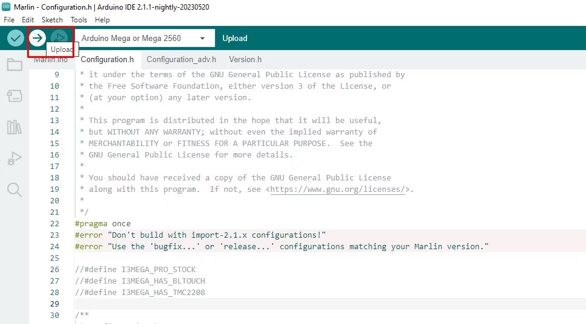Click the 'MERCHANTABILITY or FITNESS' comment line
The height and width of the screenshot is (324, 586).
click(226, 144)
